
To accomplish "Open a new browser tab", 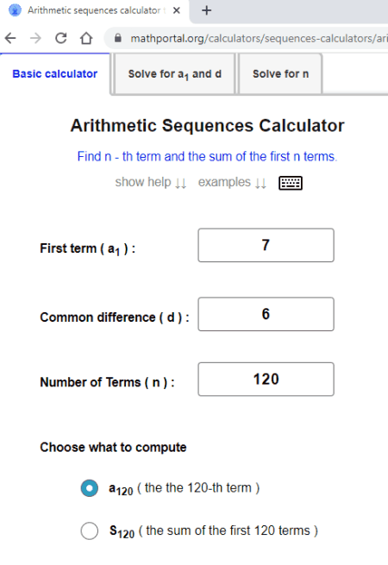I will (206, 10).
